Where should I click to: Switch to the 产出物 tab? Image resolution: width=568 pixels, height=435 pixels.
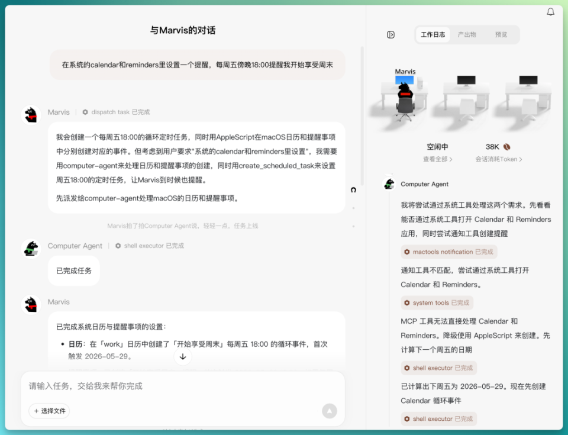click(467, 35)
